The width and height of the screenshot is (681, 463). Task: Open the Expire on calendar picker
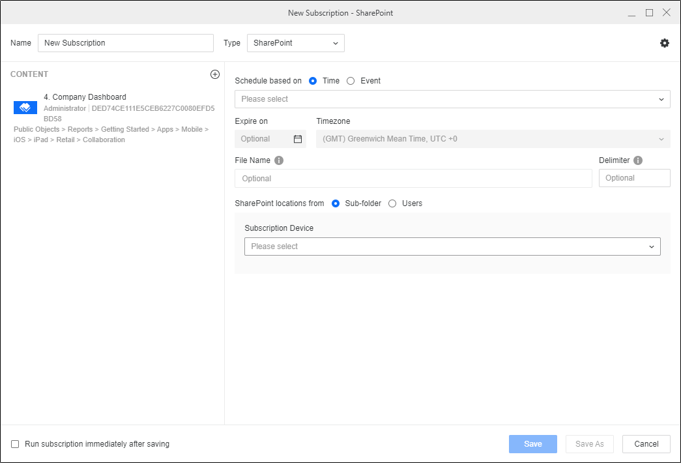[298, 139]
